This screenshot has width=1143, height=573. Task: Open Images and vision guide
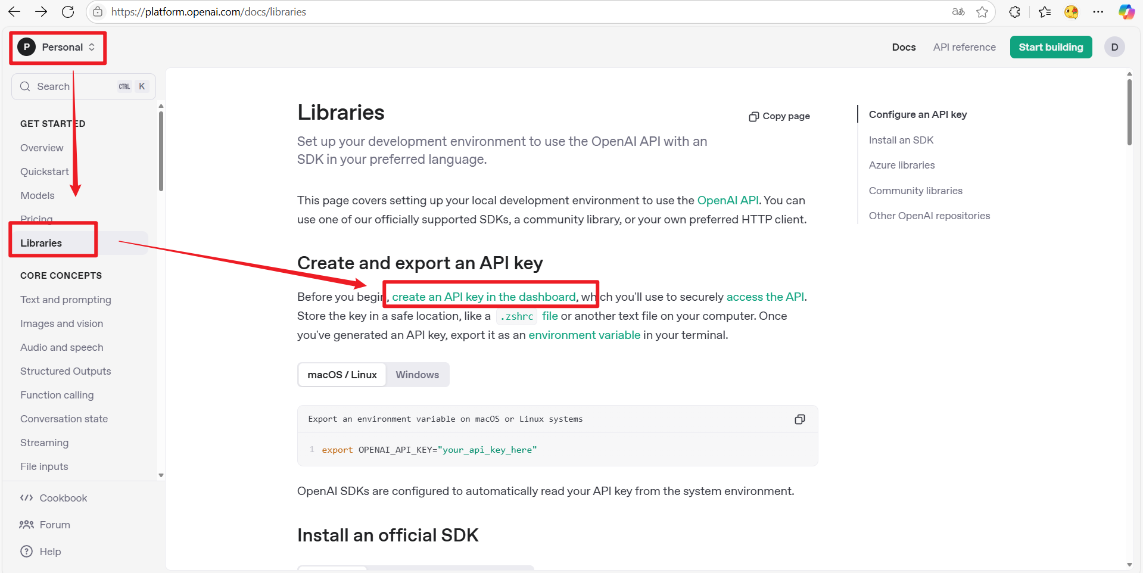(x=61, y=323)
